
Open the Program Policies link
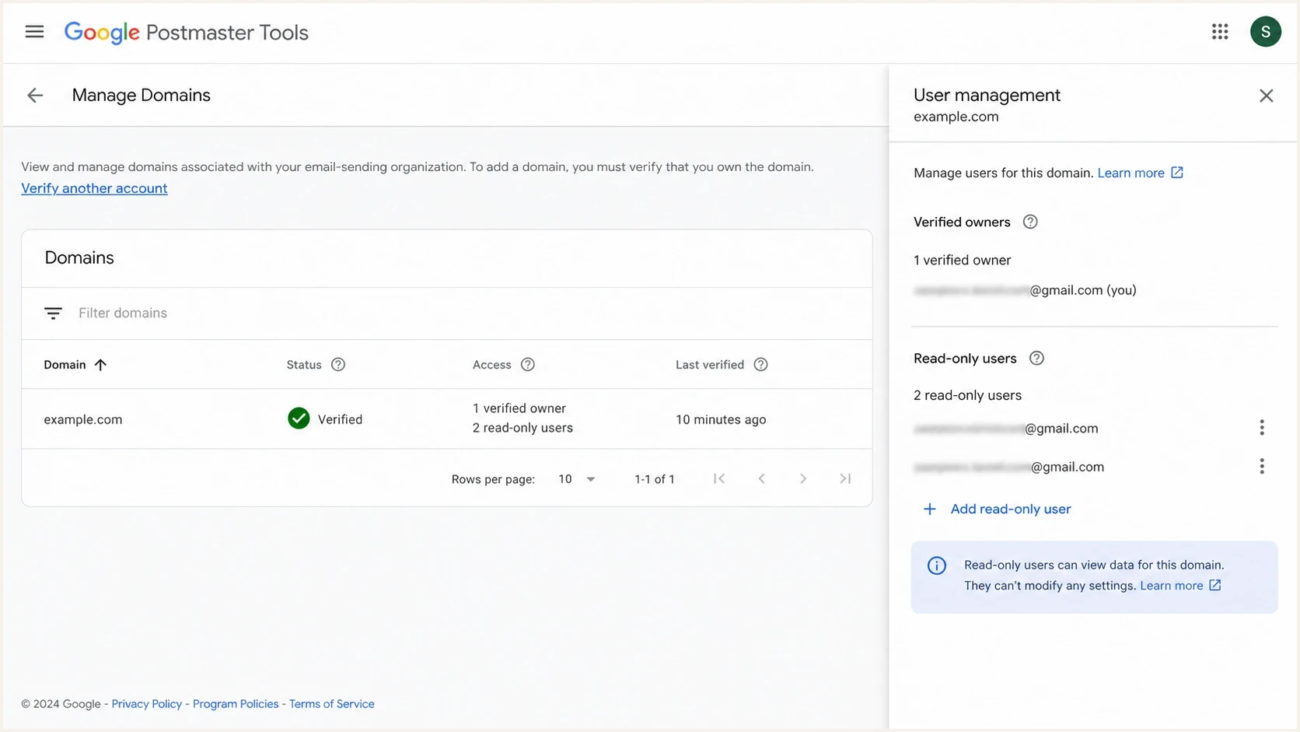(236, 704)
